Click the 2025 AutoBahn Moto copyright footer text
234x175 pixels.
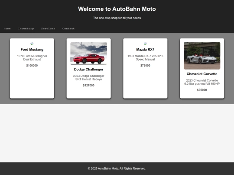click(x=117, y=169)
